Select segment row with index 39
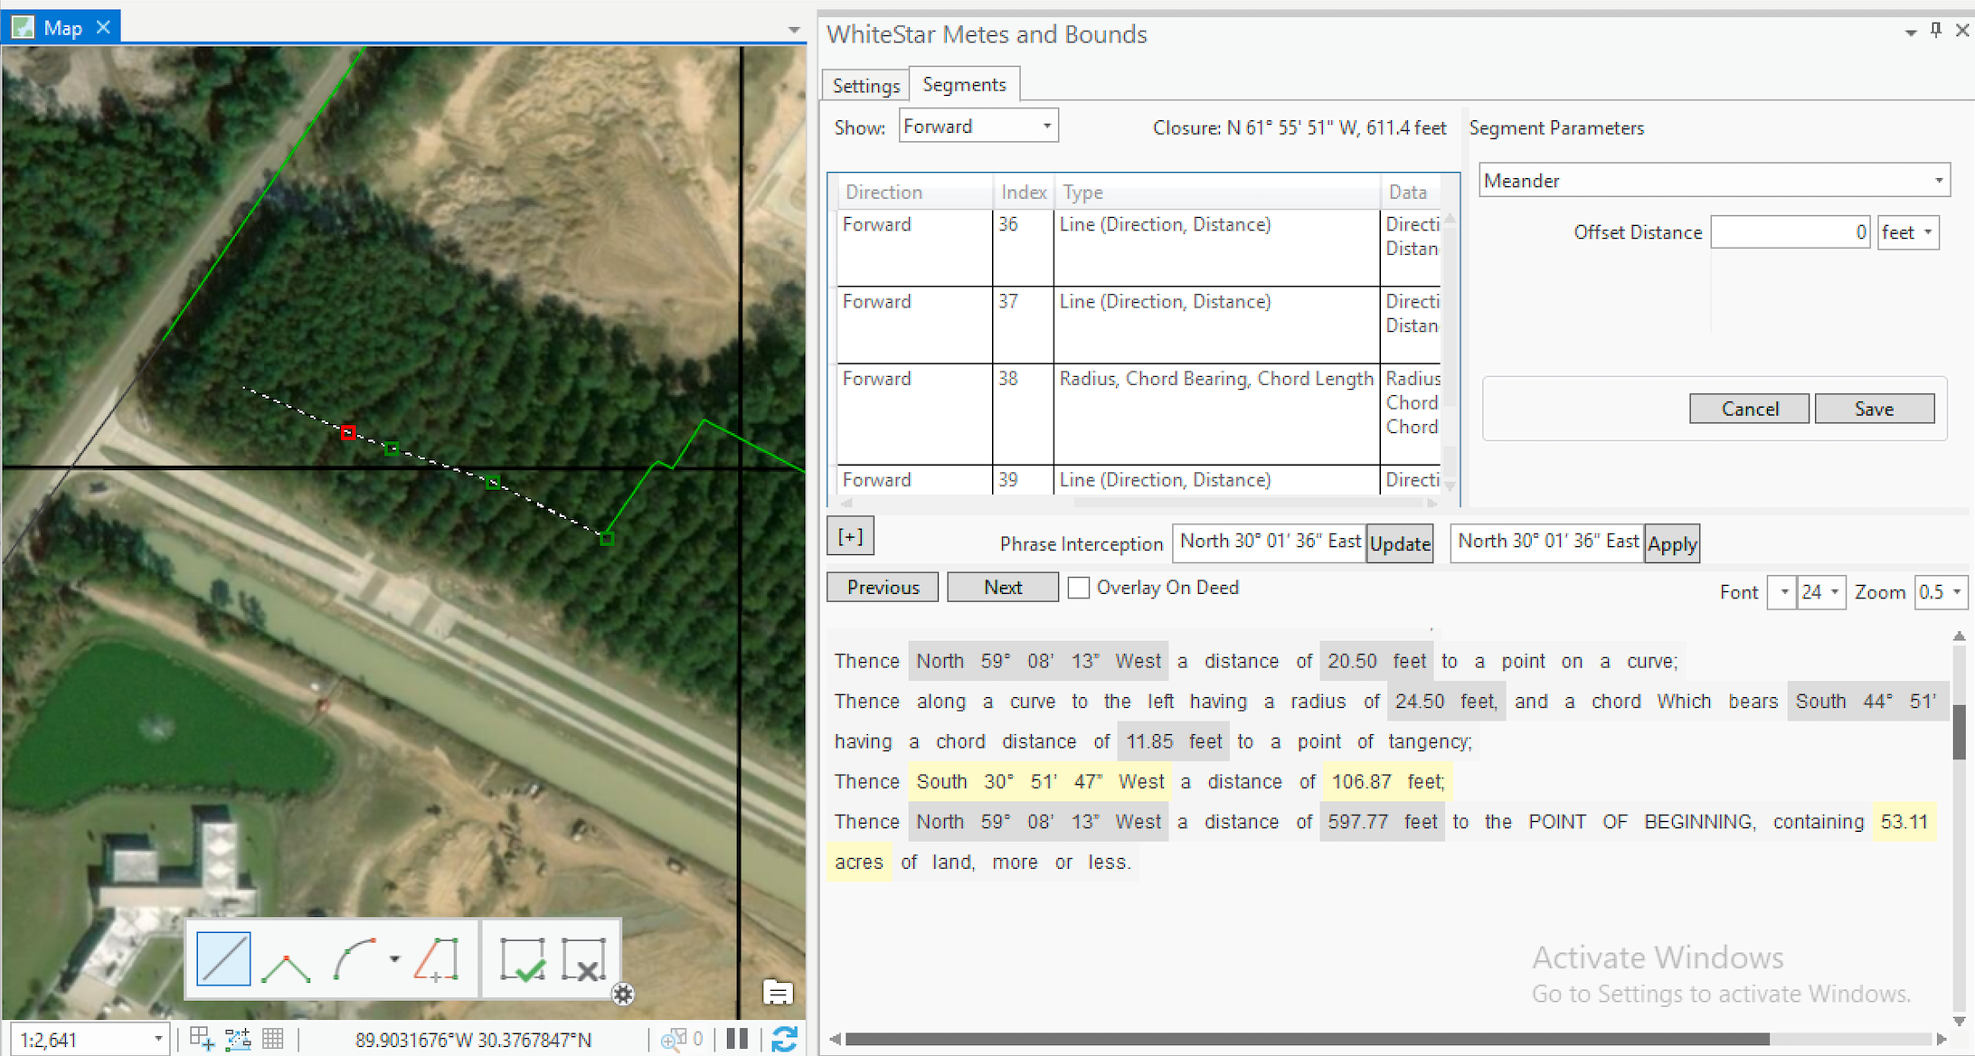Viewport: 1975px width, 1056px height. coord(1139,479)
